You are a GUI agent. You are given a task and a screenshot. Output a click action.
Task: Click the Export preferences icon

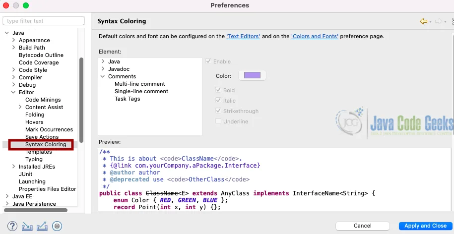tap(42, 226)
